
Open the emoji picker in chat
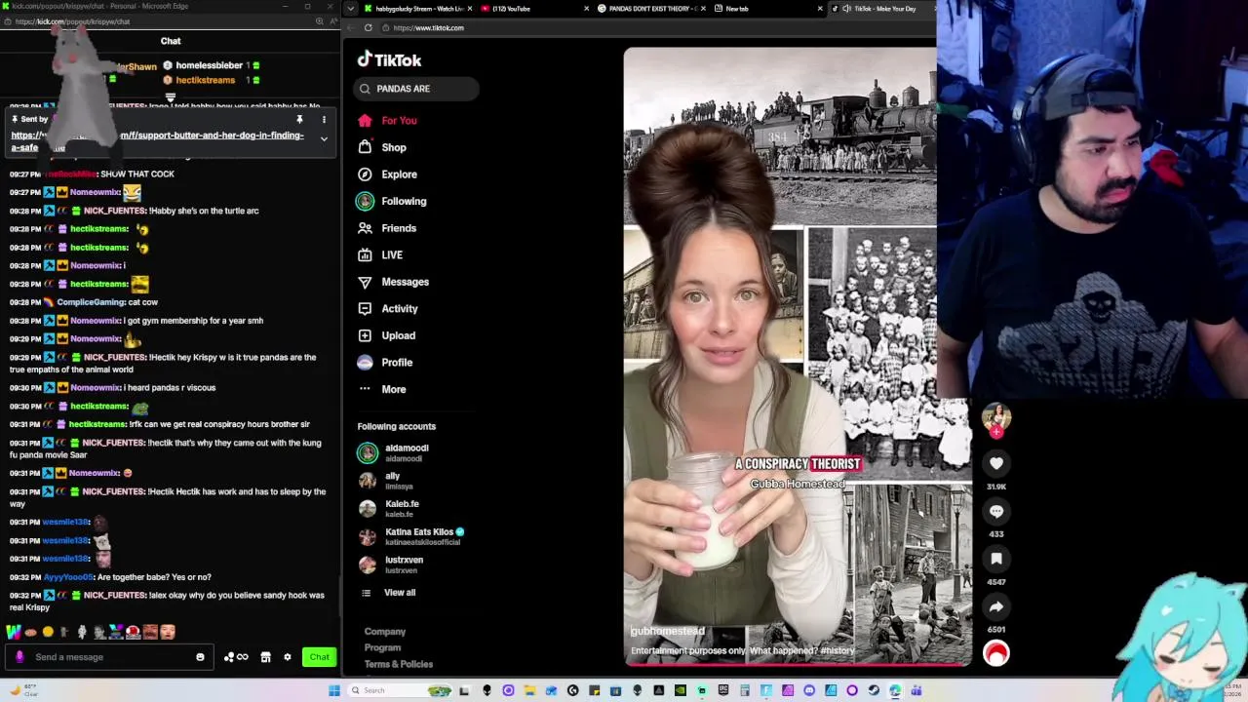pyautogui.click(x=200, y=657)
